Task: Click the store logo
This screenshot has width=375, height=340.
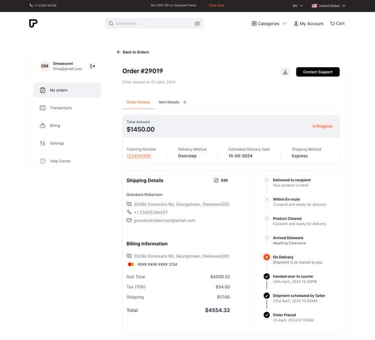Action: (x=33, y=23)
